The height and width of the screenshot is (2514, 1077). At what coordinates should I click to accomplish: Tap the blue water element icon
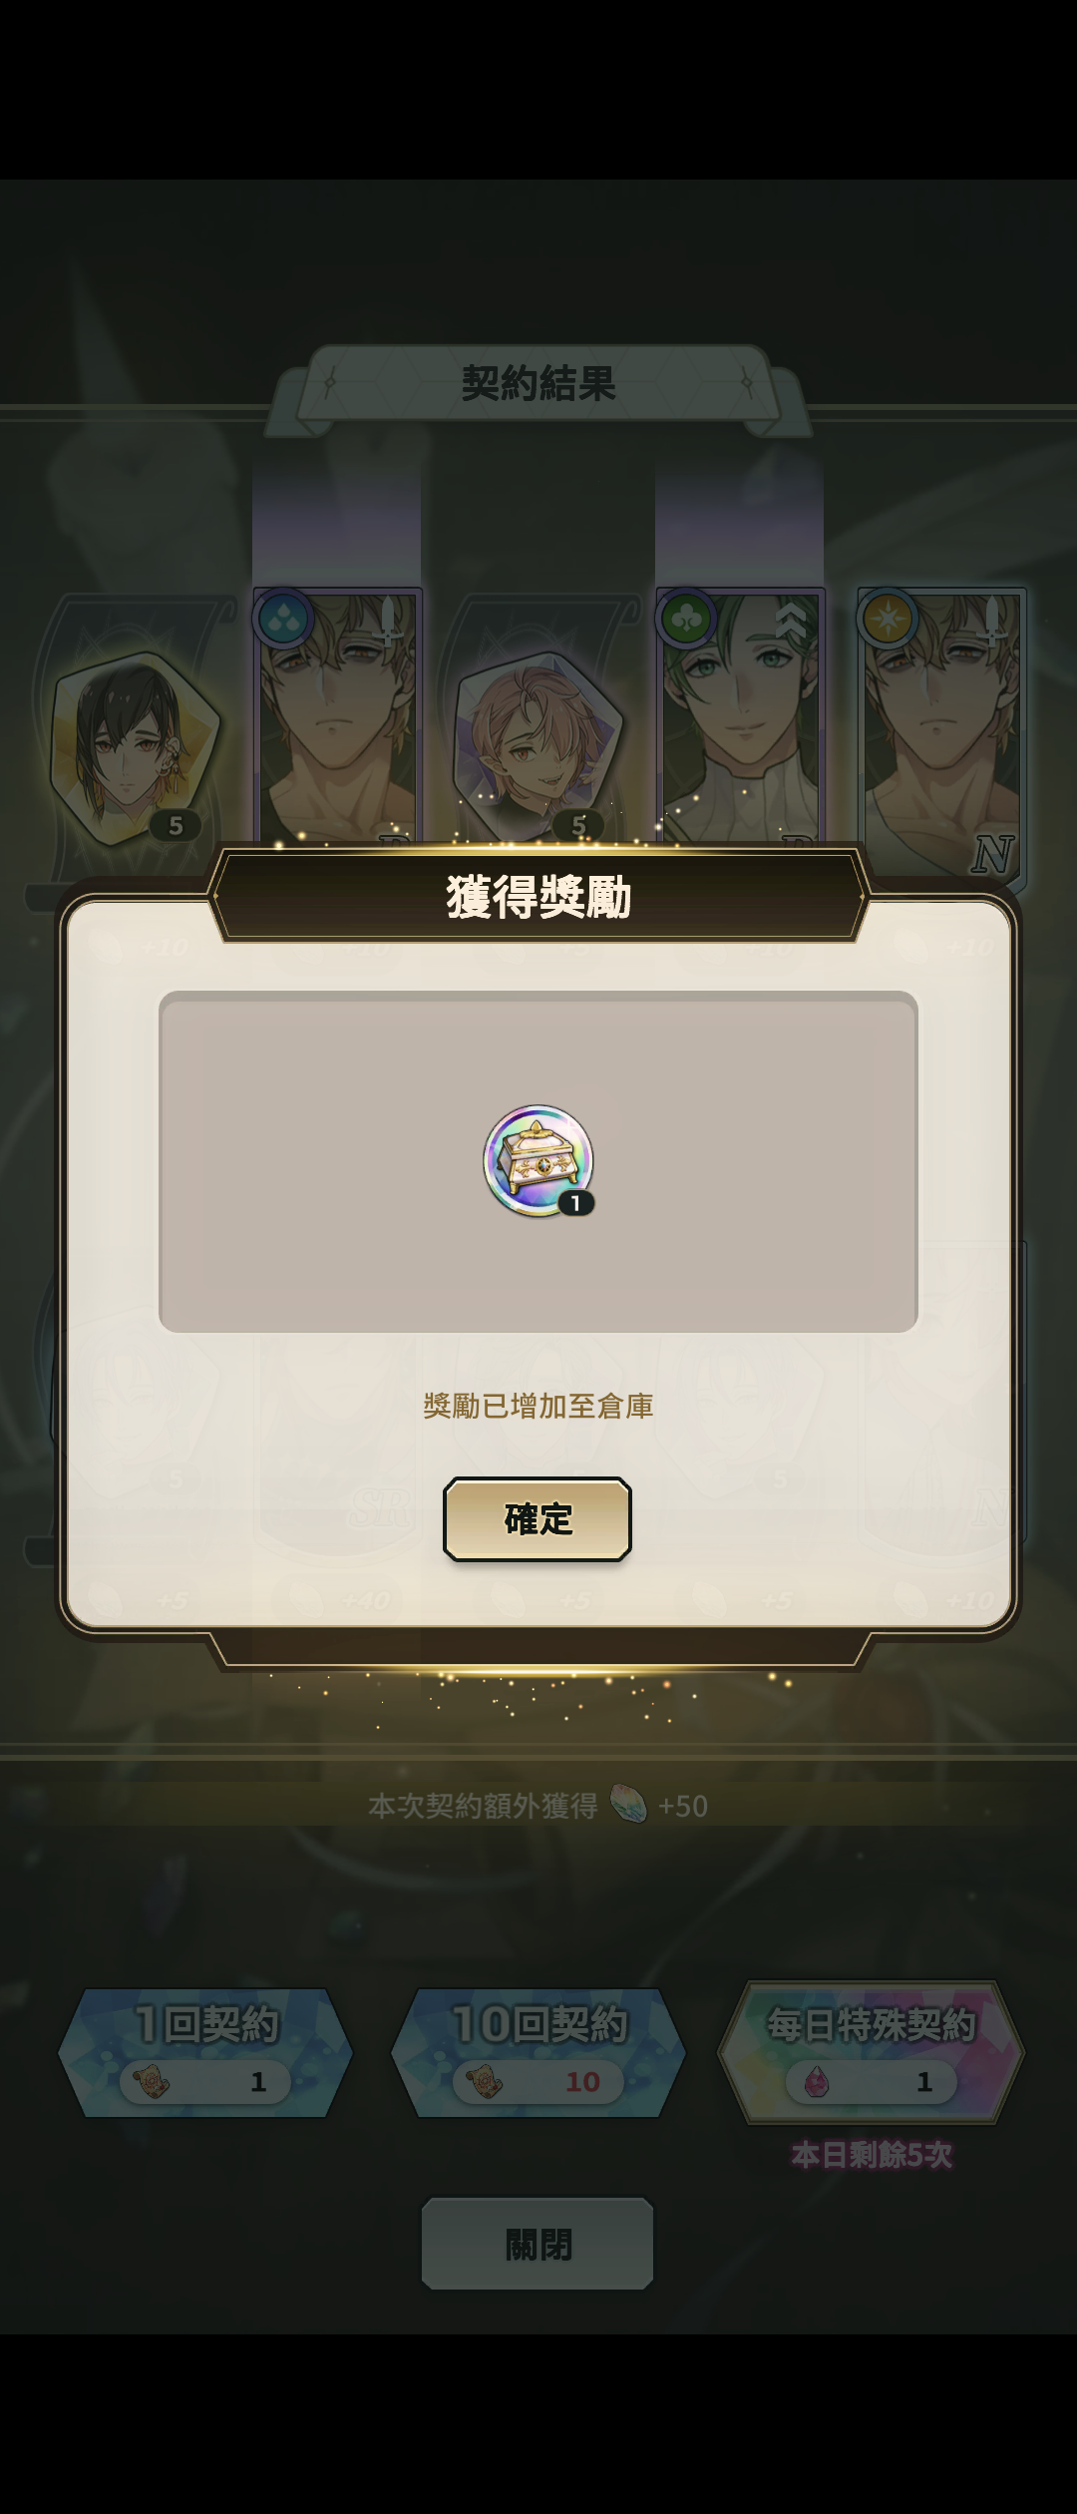coord(282,619)
